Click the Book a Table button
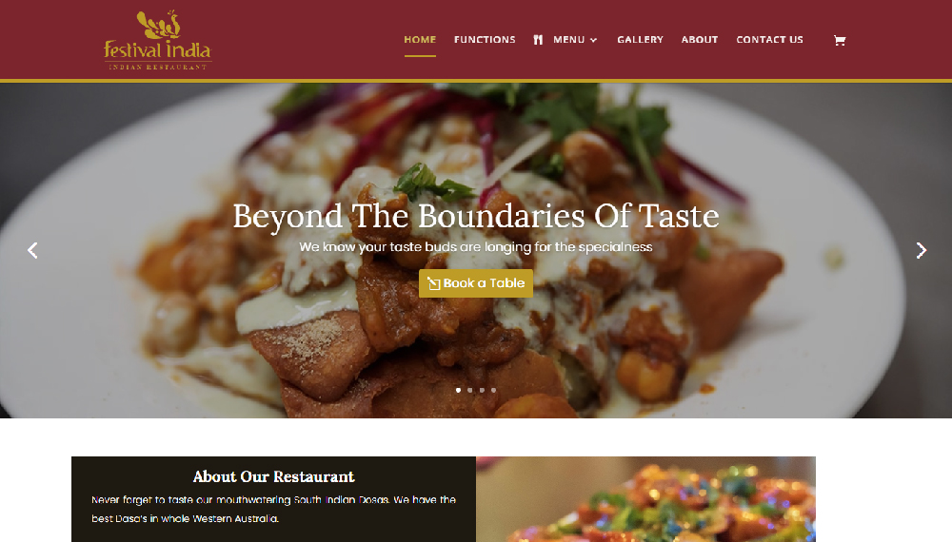Screen dimensions: 952x542 (476, 283)
